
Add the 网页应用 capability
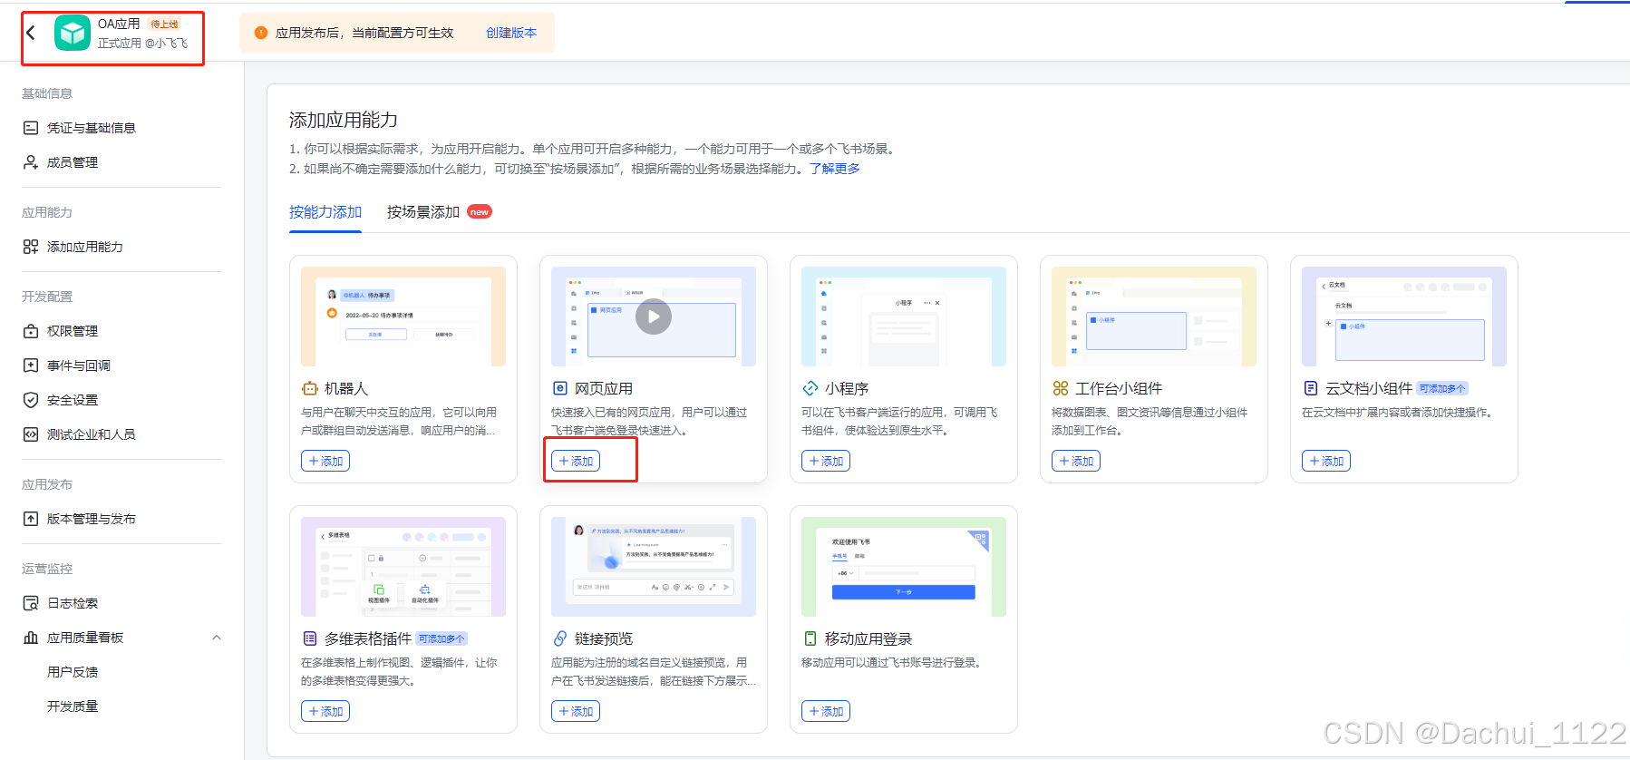tap(576, 461)
